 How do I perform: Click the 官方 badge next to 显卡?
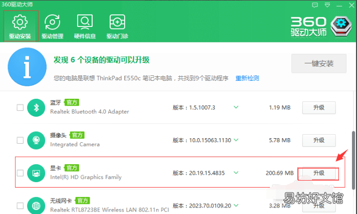[x=72, y=168]
